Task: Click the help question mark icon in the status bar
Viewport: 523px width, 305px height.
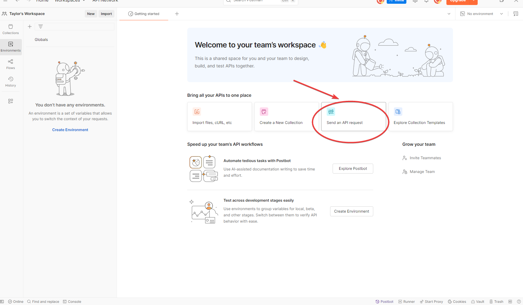Action: pos(519,302)
